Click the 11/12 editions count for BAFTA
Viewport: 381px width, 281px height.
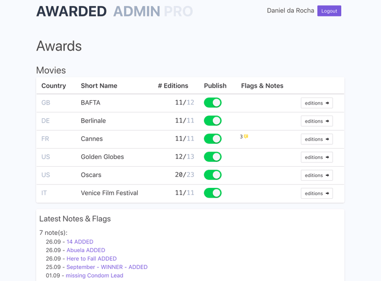coord(185,102)
